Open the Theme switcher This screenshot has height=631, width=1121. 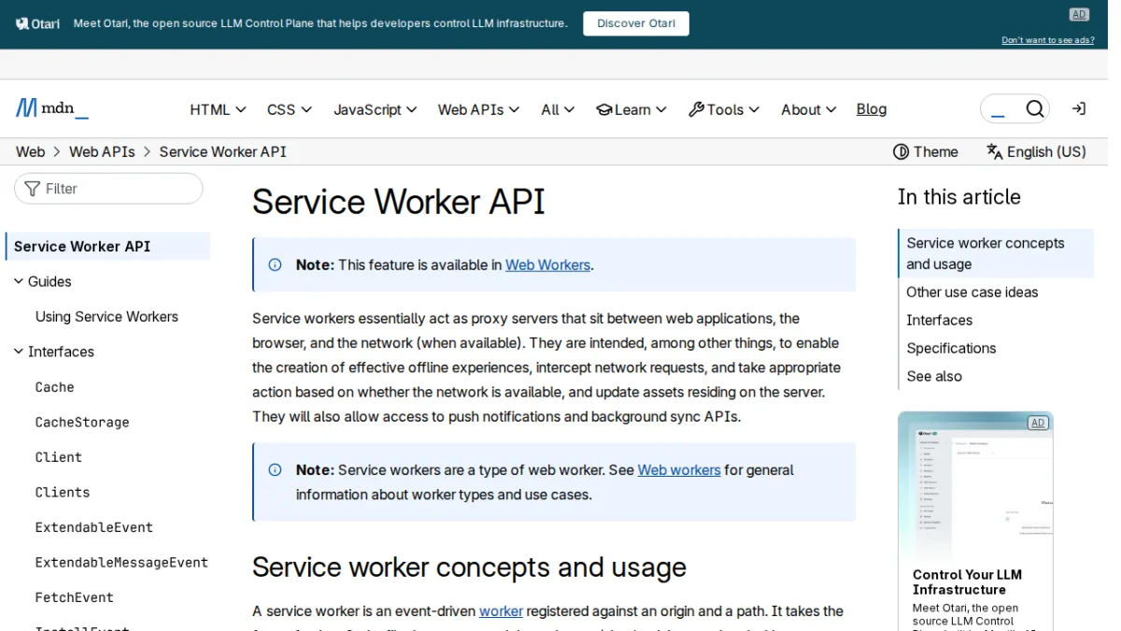926,151
